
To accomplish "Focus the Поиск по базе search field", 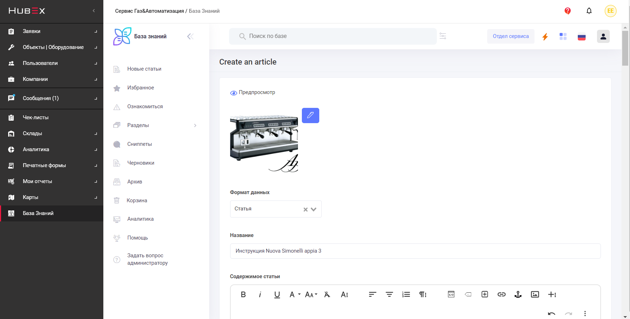I will pyautogui.click(x=333, y=36).
